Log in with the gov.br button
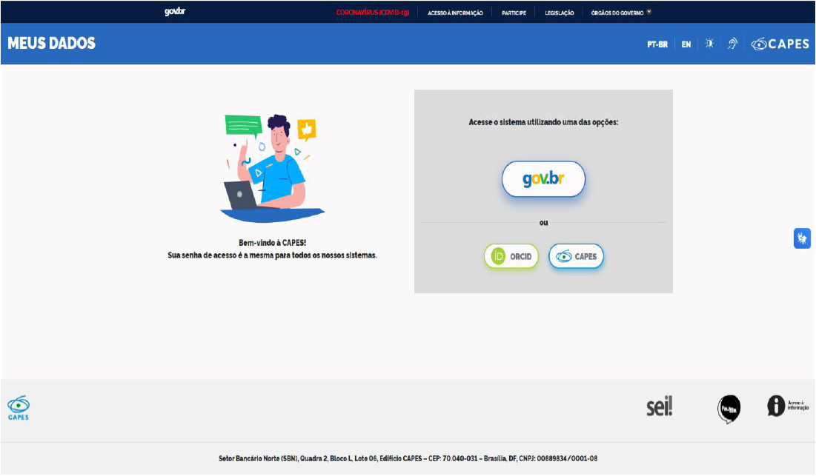 543,179
